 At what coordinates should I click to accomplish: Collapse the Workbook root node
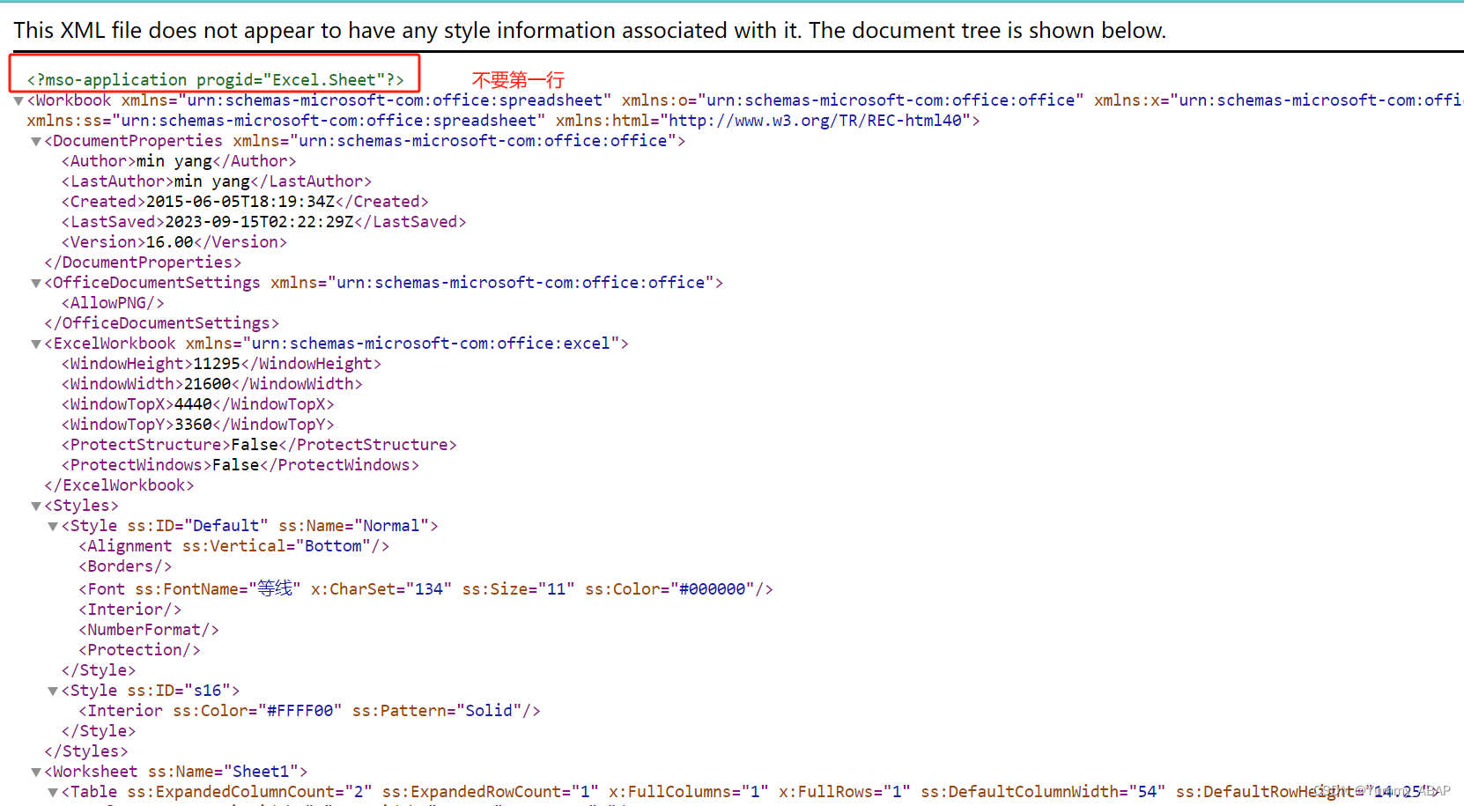point(18,100)
